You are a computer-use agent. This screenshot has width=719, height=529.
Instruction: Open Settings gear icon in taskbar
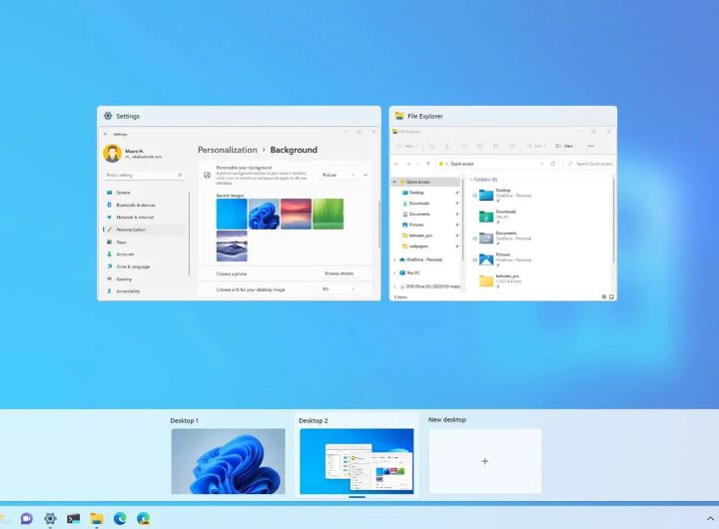50,518
